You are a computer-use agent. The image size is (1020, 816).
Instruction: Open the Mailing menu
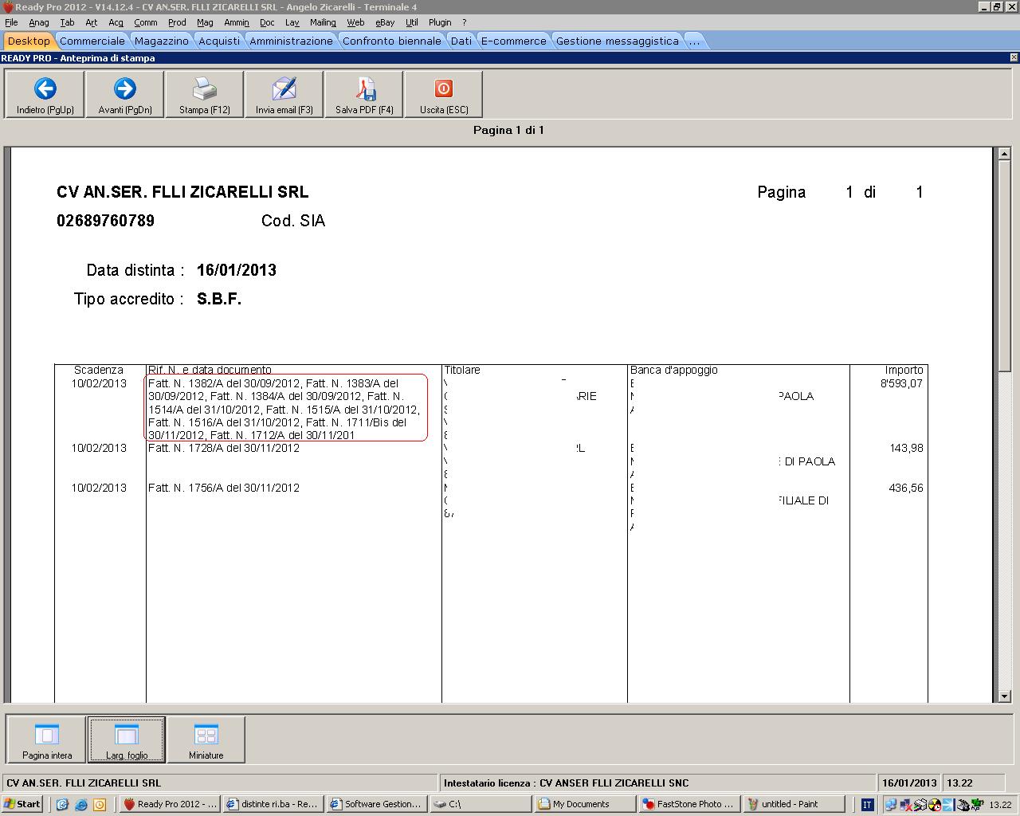[x=323, y=22]
